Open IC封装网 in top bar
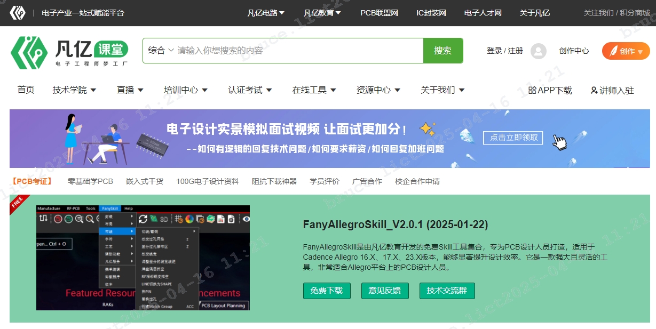 pyautogui.click(x=431, y=13)
